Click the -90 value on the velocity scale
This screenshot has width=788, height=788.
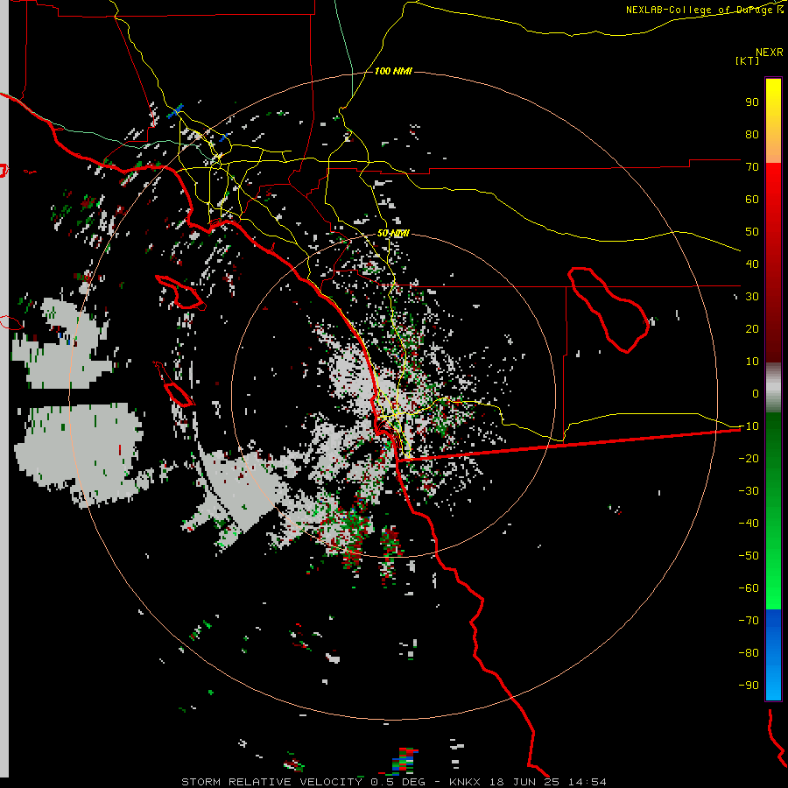point(749,686)
